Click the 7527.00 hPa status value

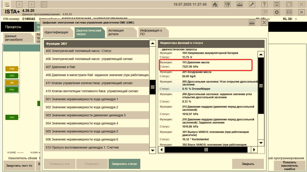click(x=191, y=67)
